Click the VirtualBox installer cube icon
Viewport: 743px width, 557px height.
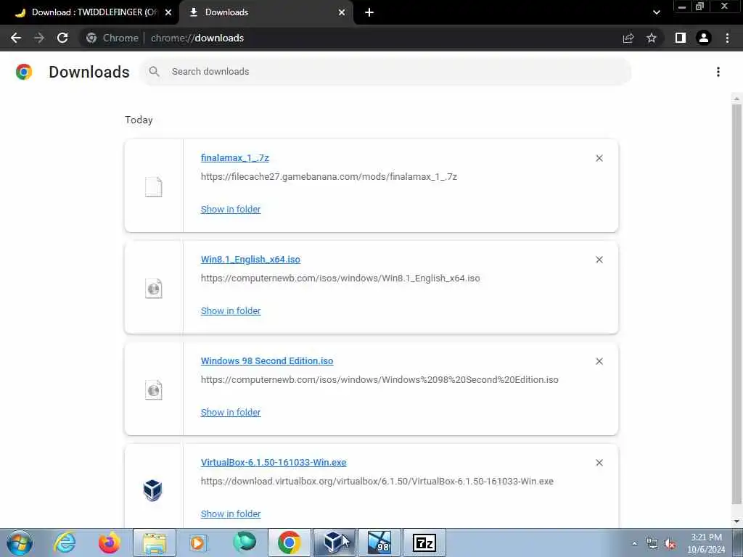[153, 491]
